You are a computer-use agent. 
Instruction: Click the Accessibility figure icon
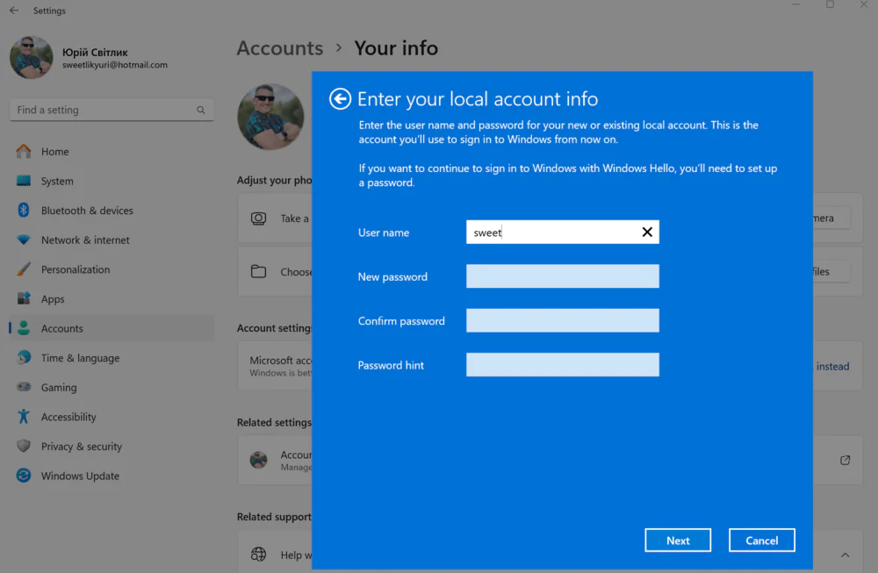click(24, 416)
